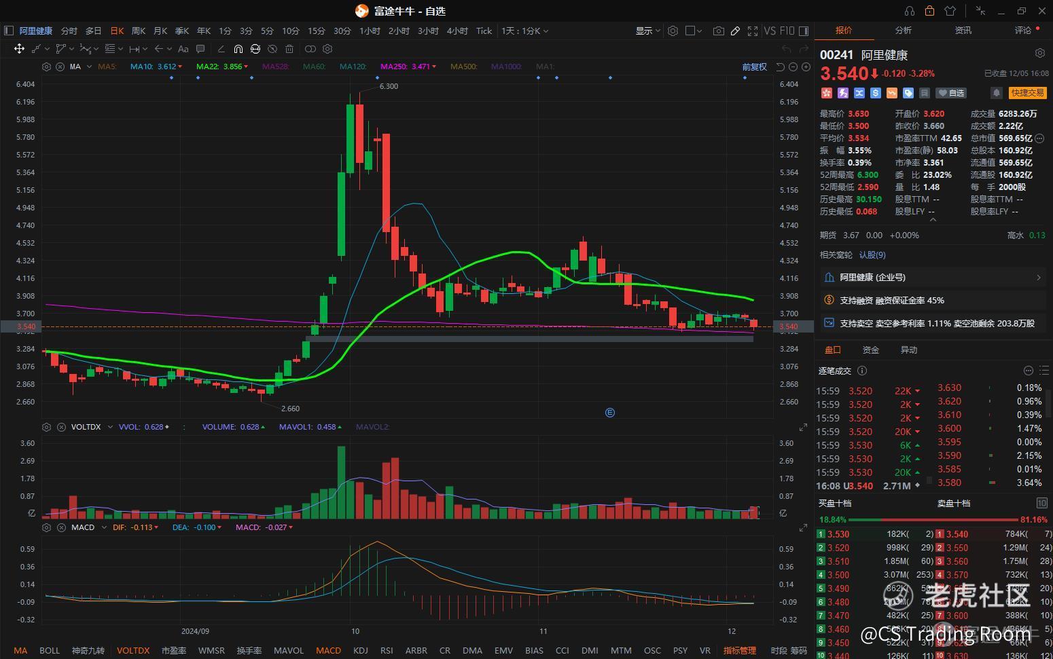The width and height of the screenshot is (1053, 659).
Task: Open chart settings gear next to 显示
Action: (x=673, y=31)
